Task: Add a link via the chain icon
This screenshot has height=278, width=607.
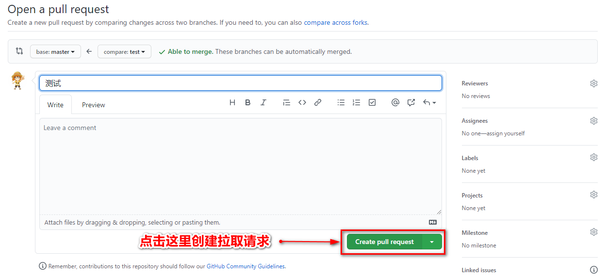Action: 318,102
